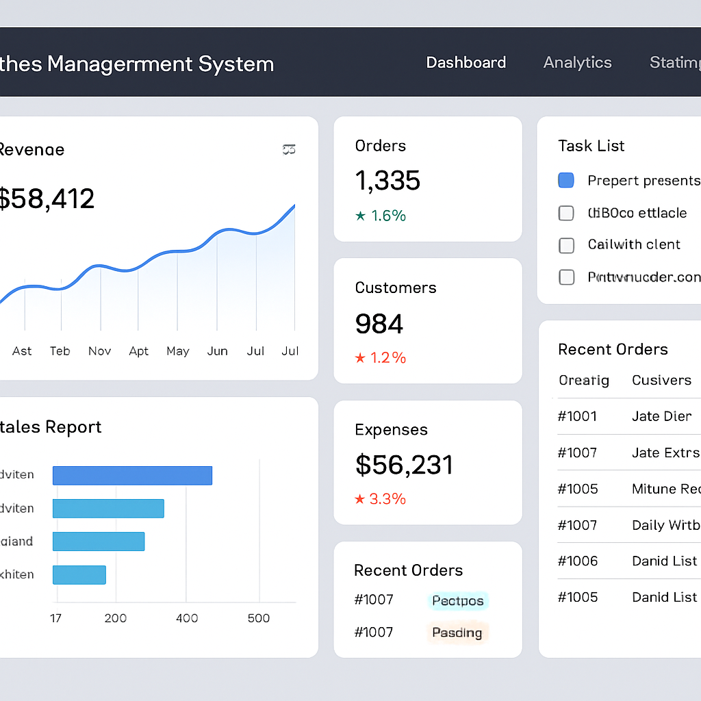Click the Oreatig column header

(x=584, y=381)
